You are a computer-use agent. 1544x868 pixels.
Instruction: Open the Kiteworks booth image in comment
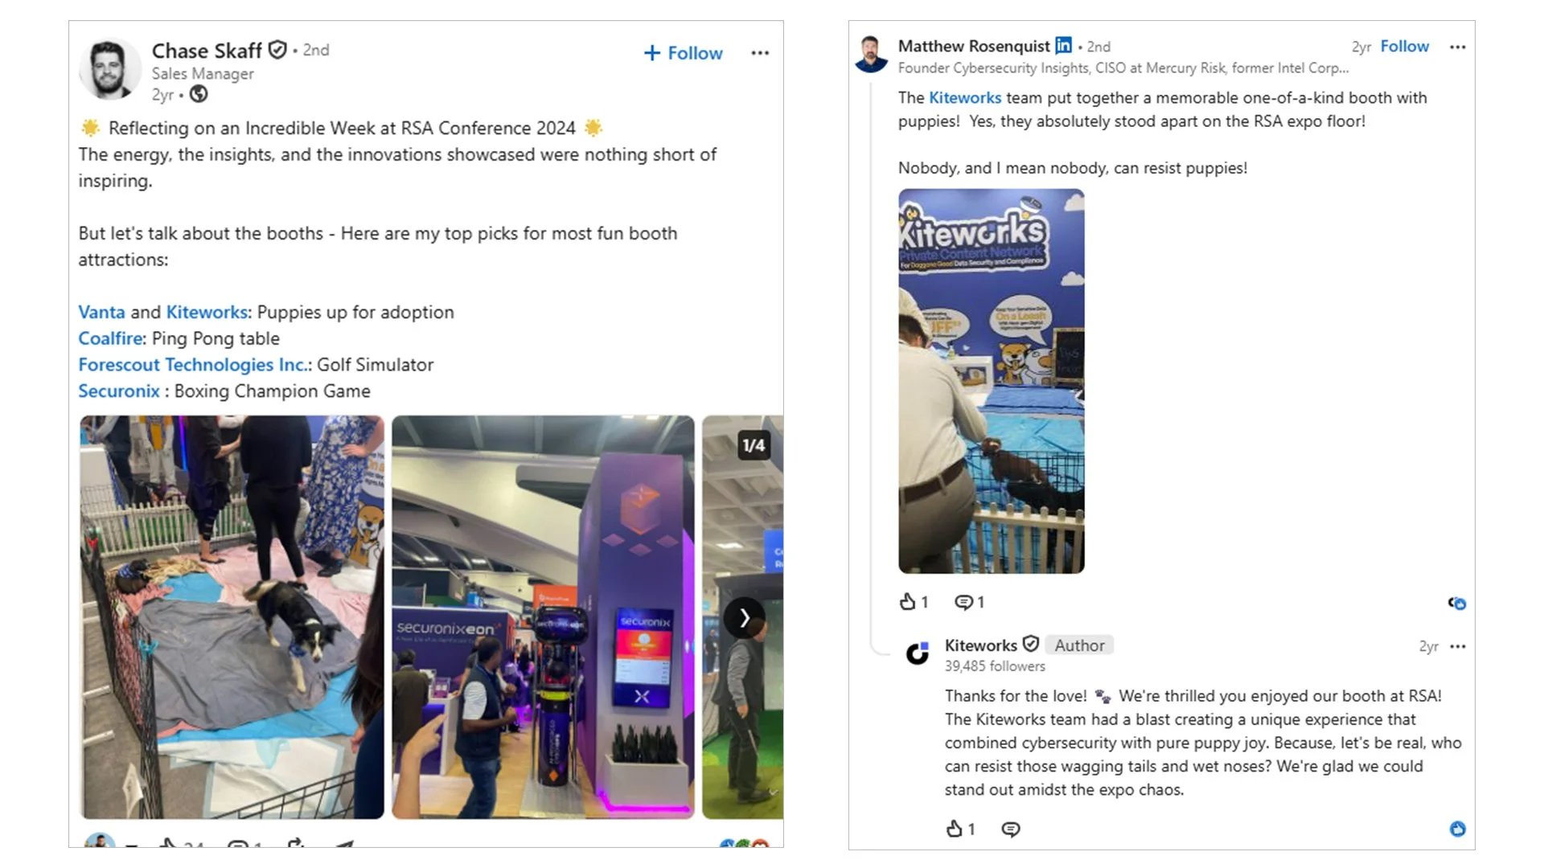pyautogui.click(x=991, y=381)
